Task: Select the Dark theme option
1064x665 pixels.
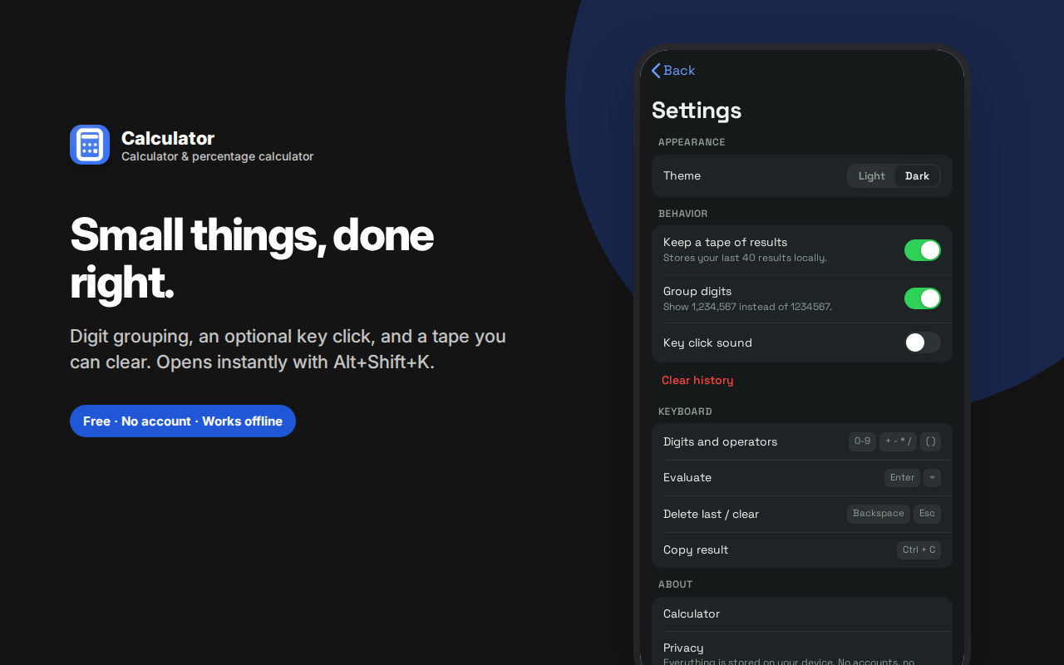Action: tap(918, 175)
